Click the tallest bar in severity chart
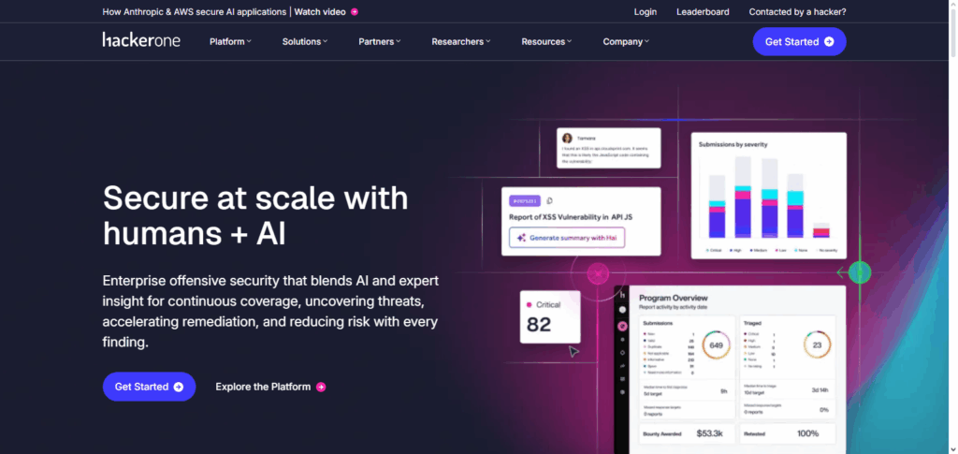The height and width of the screenshot is (454, 958). tap(743, 197)
